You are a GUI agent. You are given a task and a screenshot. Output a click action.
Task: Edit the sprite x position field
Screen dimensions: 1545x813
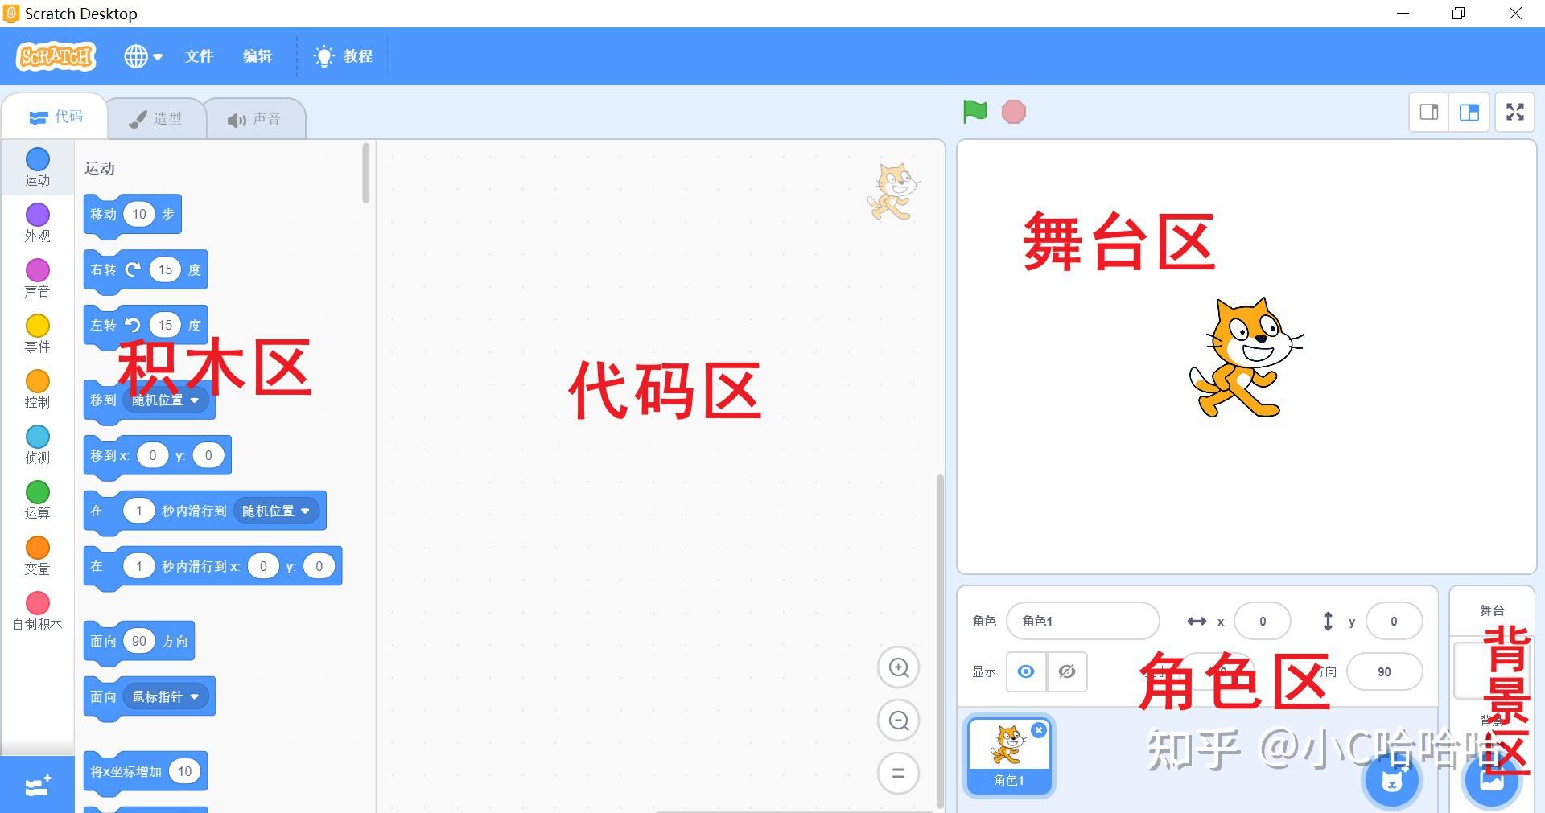pos(1263,621)
